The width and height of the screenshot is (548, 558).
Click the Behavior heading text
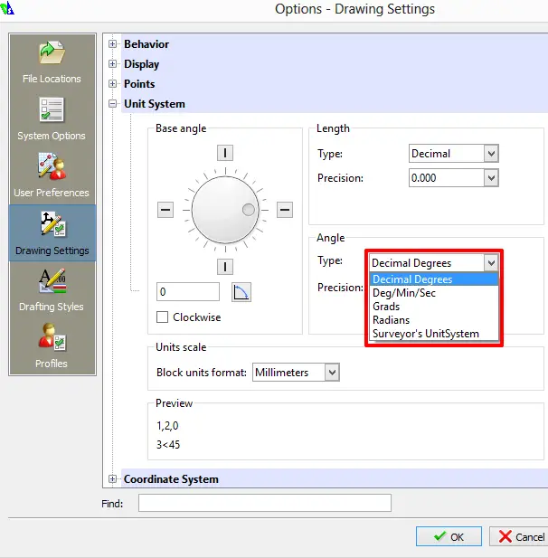coord(146,44)
